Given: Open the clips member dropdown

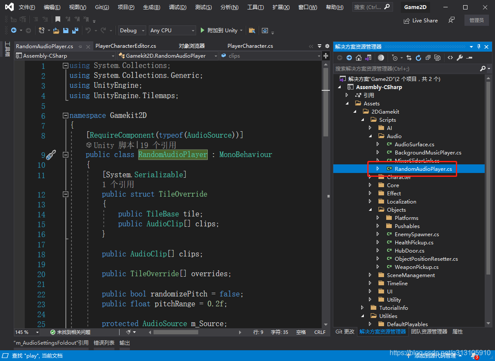Looking at the screenshot, I should [271, 56].
